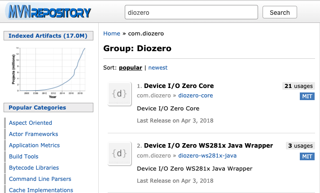Click the Popular Categories header
Image resolution: width=320 pixels, height=193 pixels.
point(48,108)
